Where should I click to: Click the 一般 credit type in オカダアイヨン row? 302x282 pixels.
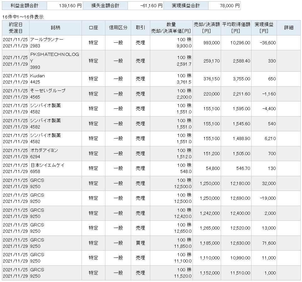click(118, 154)
